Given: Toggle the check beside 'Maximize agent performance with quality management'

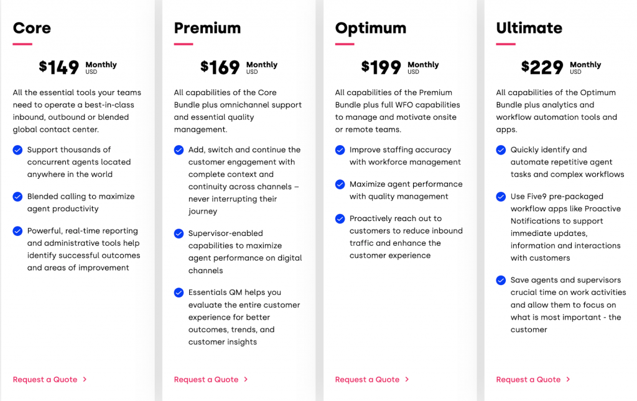Looking at the screenshot, I should [340, 184].
